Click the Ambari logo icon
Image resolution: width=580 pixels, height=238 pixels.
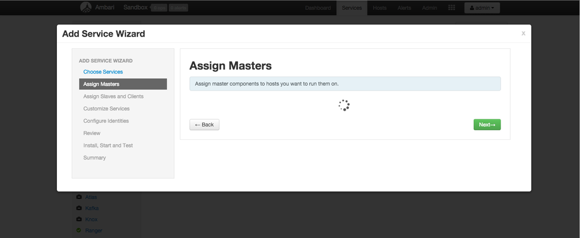86,8
